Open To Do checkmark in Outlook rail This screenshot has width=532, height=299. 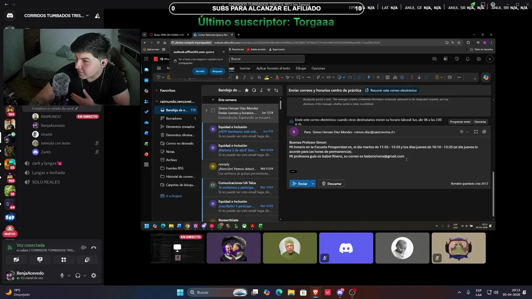pyautogui.click(x=146, y=112)
